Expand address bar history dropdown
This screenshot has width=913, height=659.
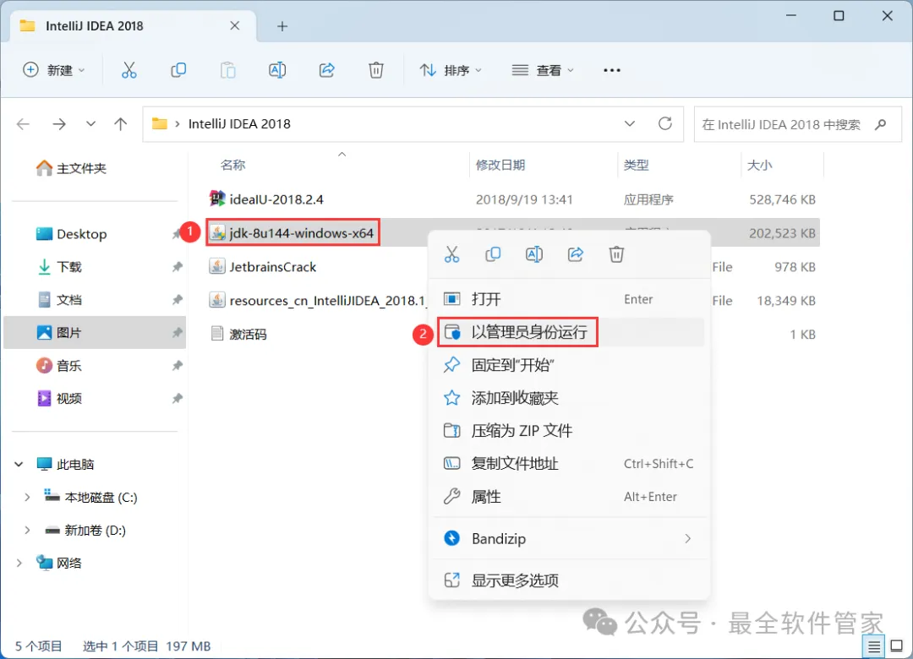[630, 123]
